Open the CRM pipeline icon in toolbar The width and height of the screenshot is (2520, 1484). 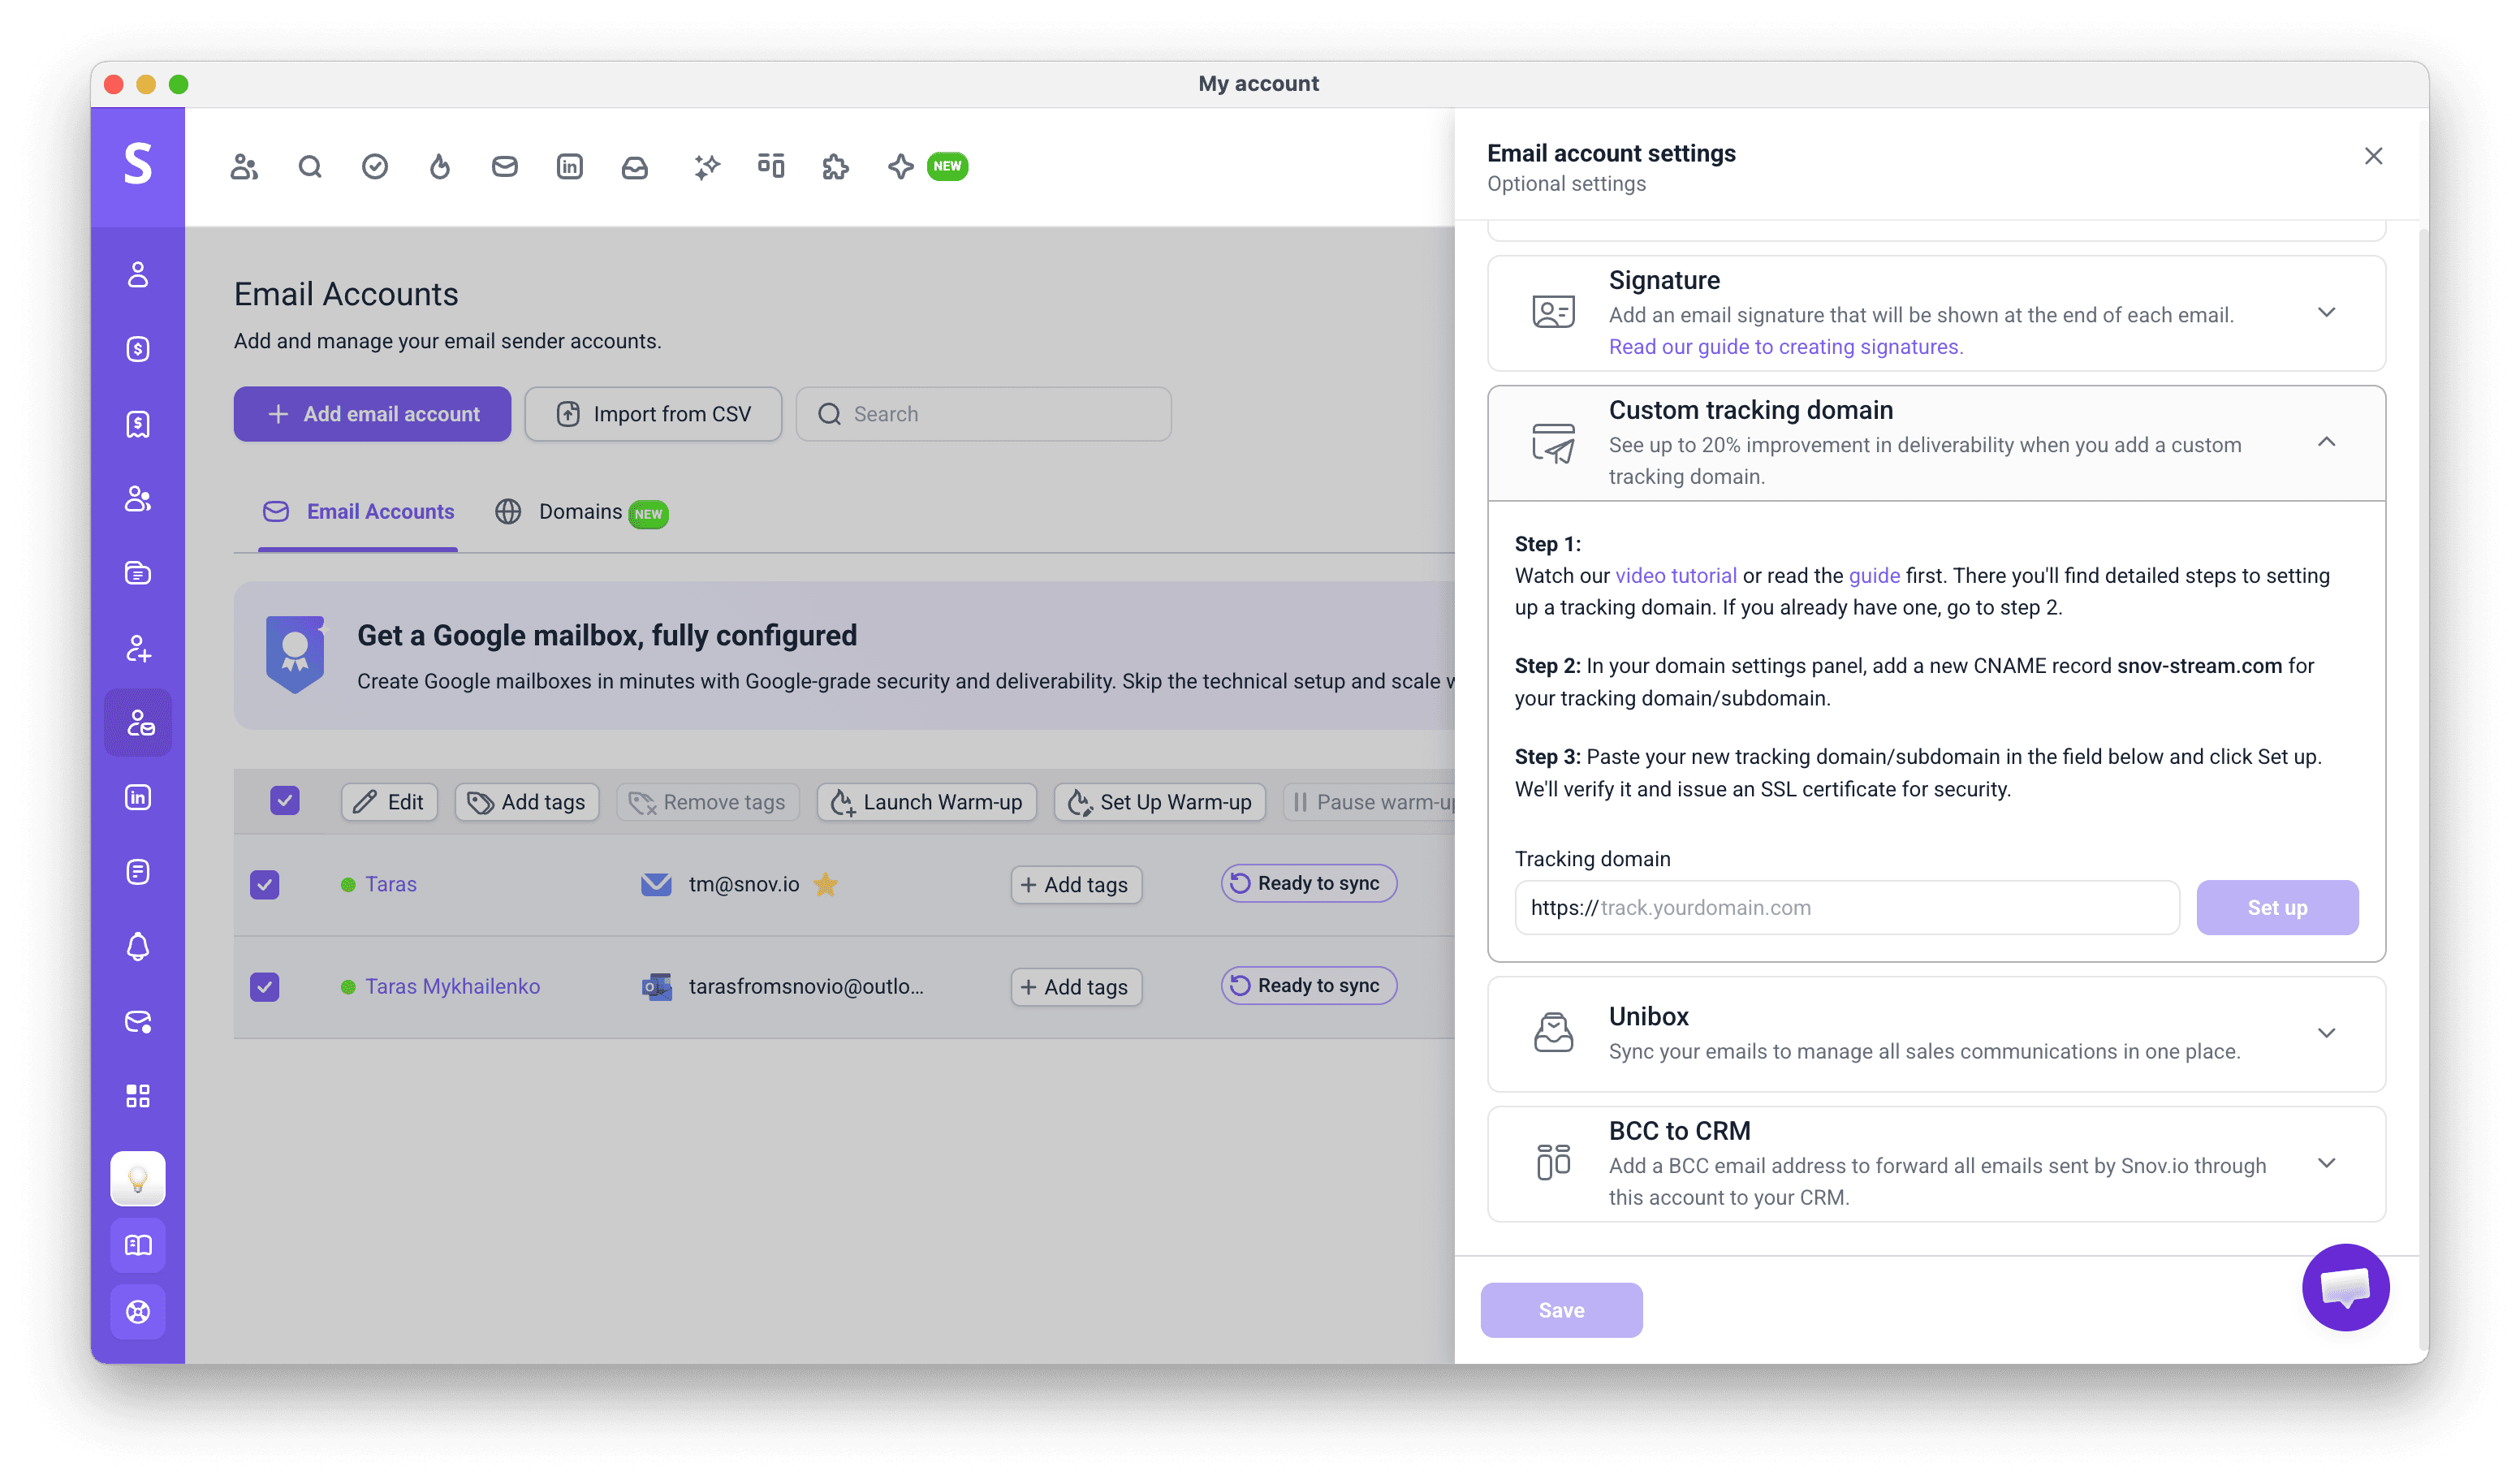(x=771, y=166)
